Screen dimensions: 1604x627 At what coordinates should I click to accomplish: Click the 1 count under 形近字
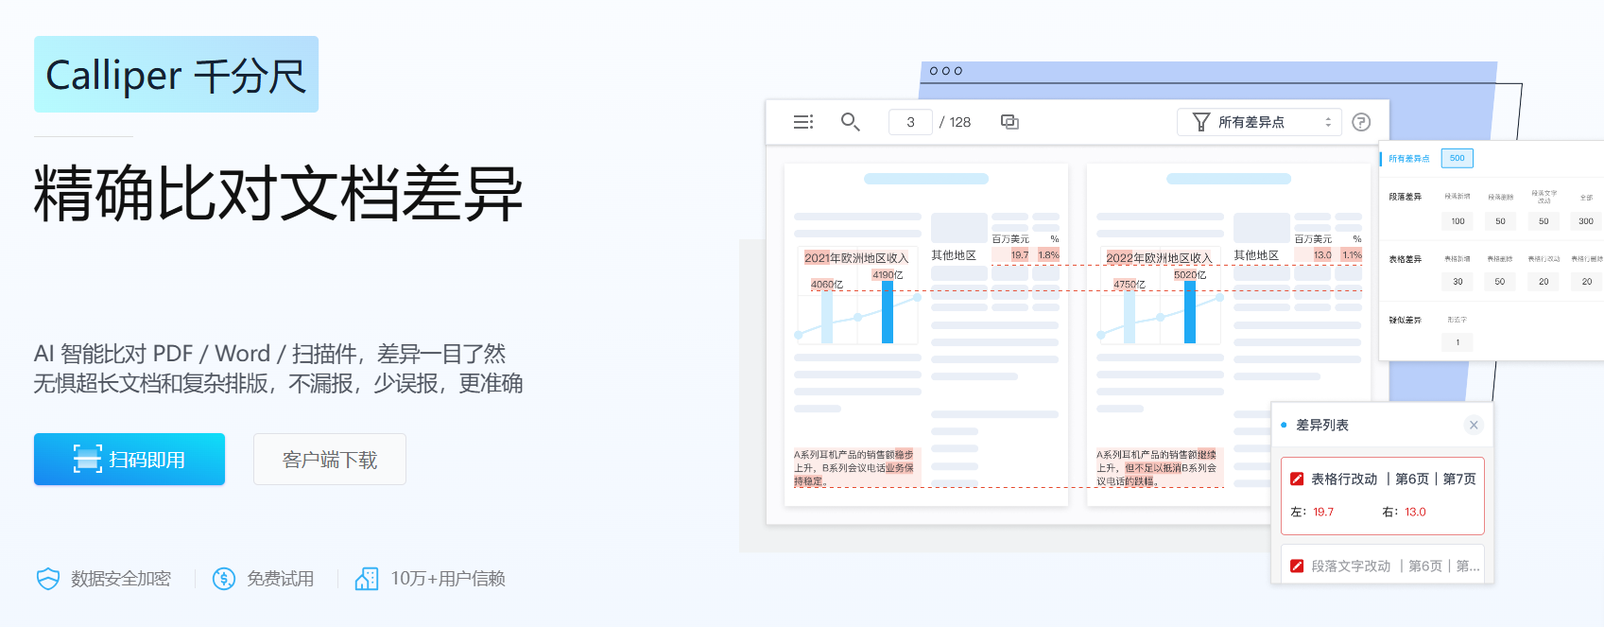pyautogui.click(x=1457, y=342)
